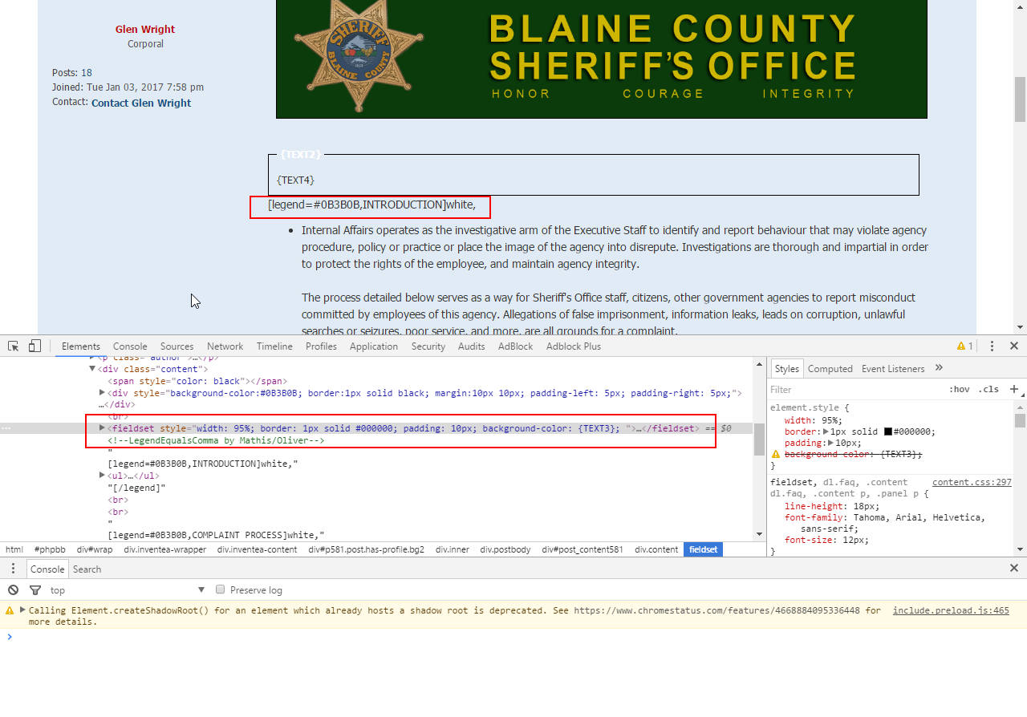The width and height of the screenshot is (1027, 717).
Task: Toggle the device toolbar icon
Action: point(34,345)
